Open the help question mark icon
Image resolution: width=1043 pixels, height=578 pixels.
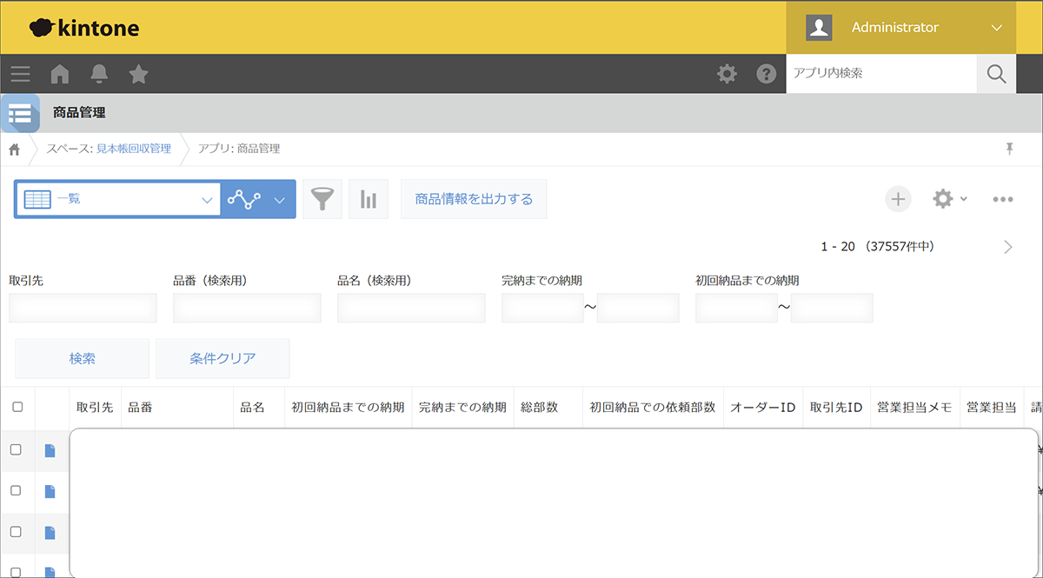(766, 74)
